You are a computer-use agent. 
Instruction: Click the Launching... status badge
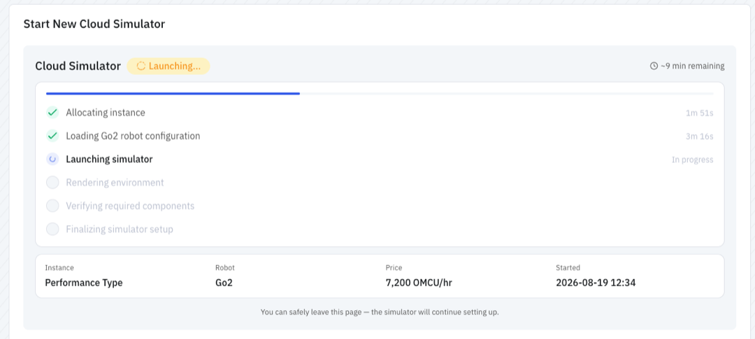click(x=168, y=66)
